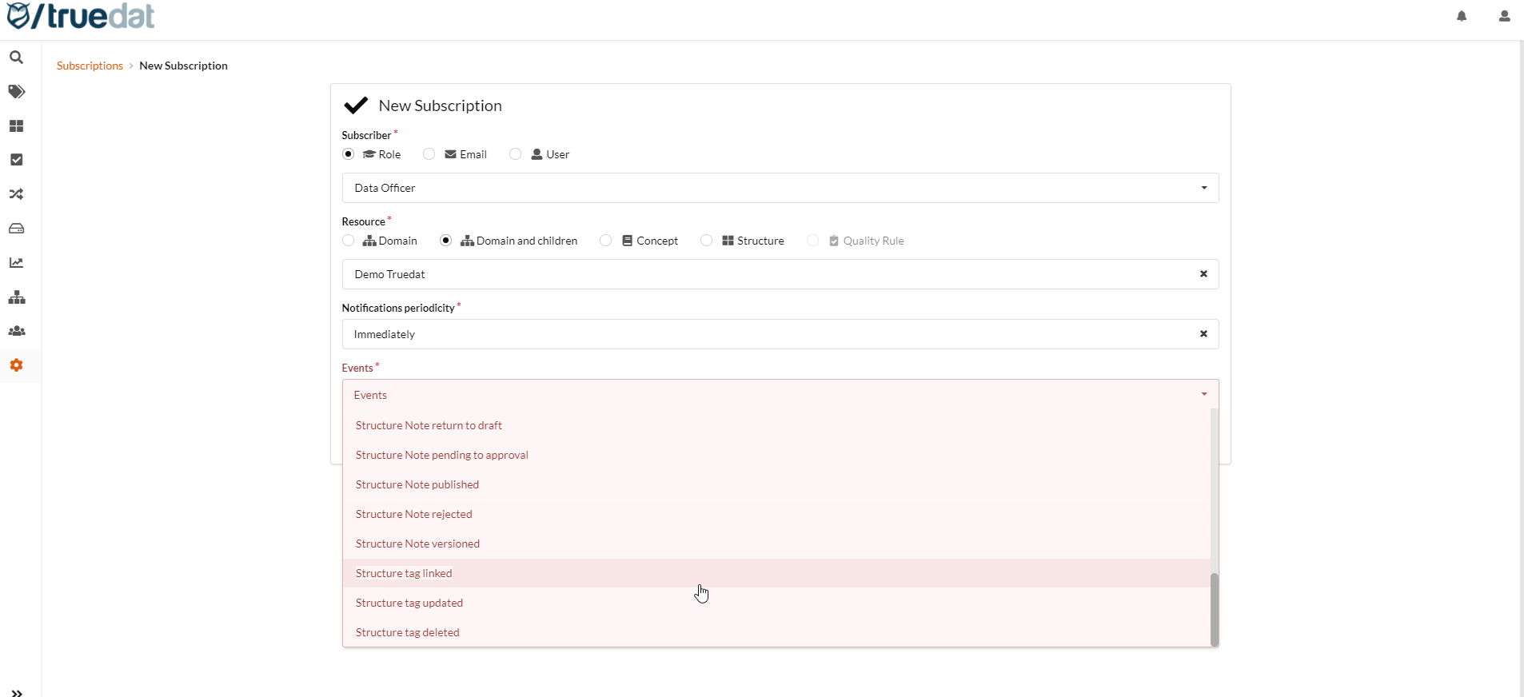The width and height of the screenshot is (1524, 697).
Task: Open the tags icon in sidebar
Action: (16, 92)
